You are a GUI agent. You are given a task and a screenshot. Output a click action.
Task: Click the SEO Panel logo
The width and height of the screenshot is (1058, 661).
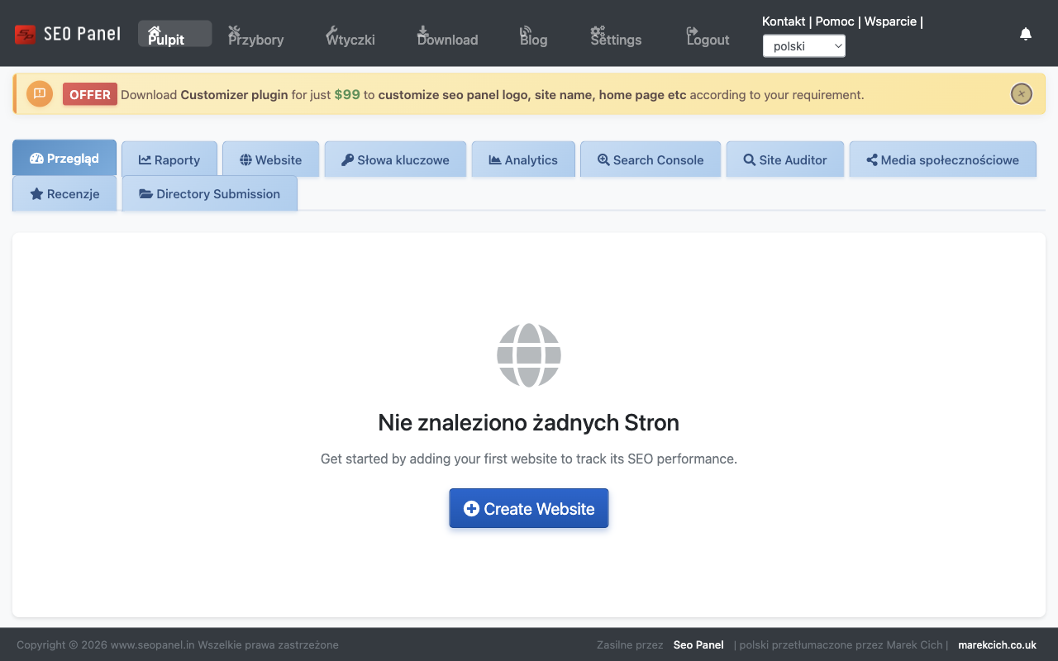[68, 34]
